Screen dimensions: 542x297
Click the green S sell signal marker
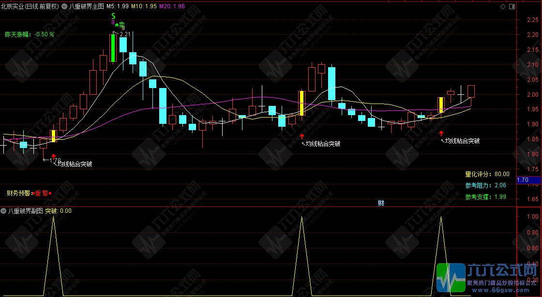[x=113, y=16]
